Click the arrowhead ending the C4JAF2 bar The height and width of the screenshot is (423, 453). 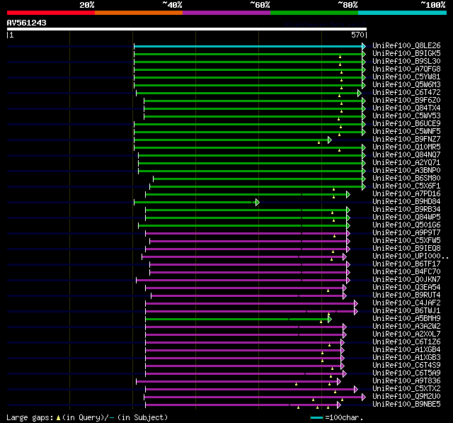(356, 303)
